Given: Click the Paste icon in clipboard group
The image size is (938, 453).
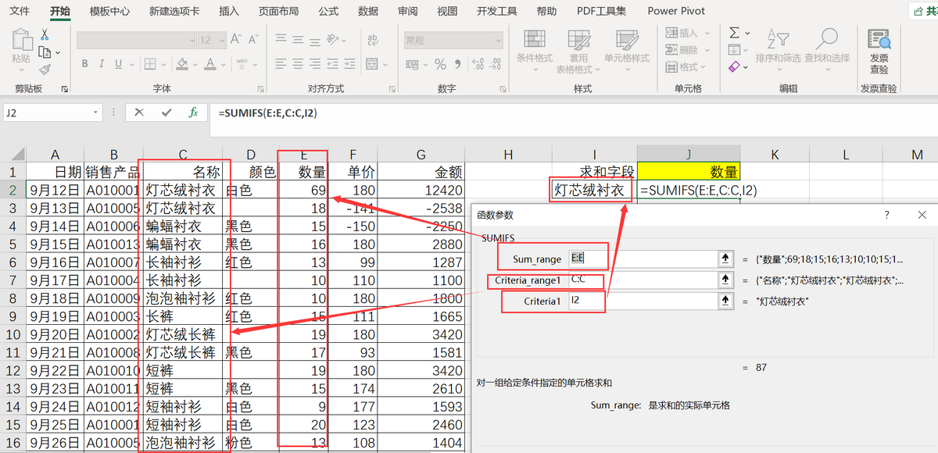Looking at the screenshot, I should 21,41.
